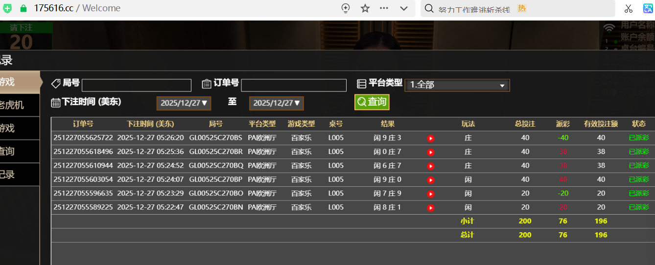655x265 pixels.
Task: Click round number GL00525C270BQ
Action: coord(216,165)
